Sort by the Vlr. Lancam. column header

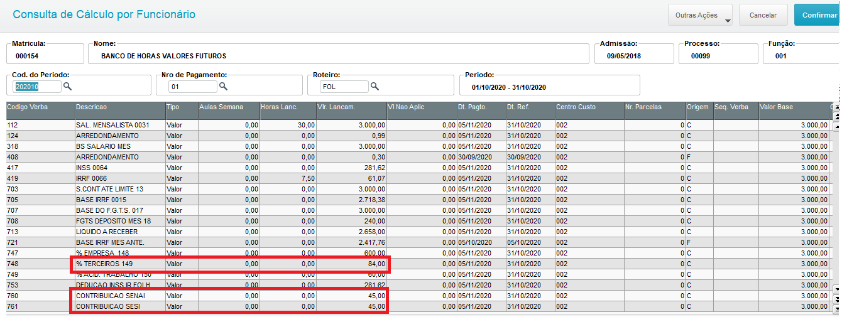click(x=351, y=110)
